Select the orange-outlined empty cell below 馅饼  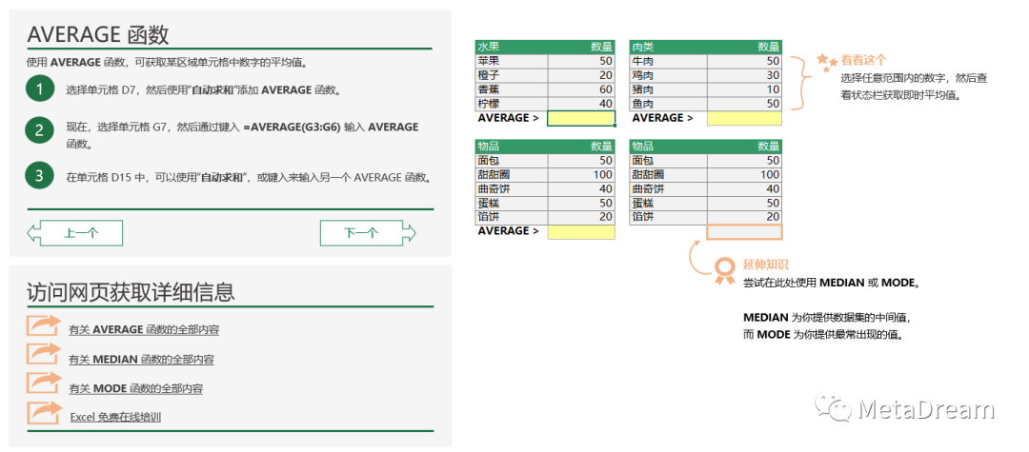pyautogui.click(x=744, y=231)
